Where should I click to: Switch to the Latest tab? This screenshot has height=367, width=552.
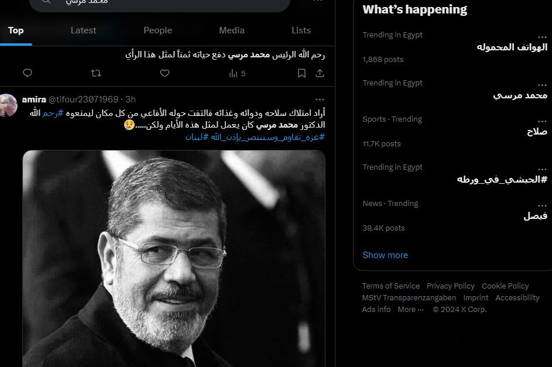pos(84,30)
